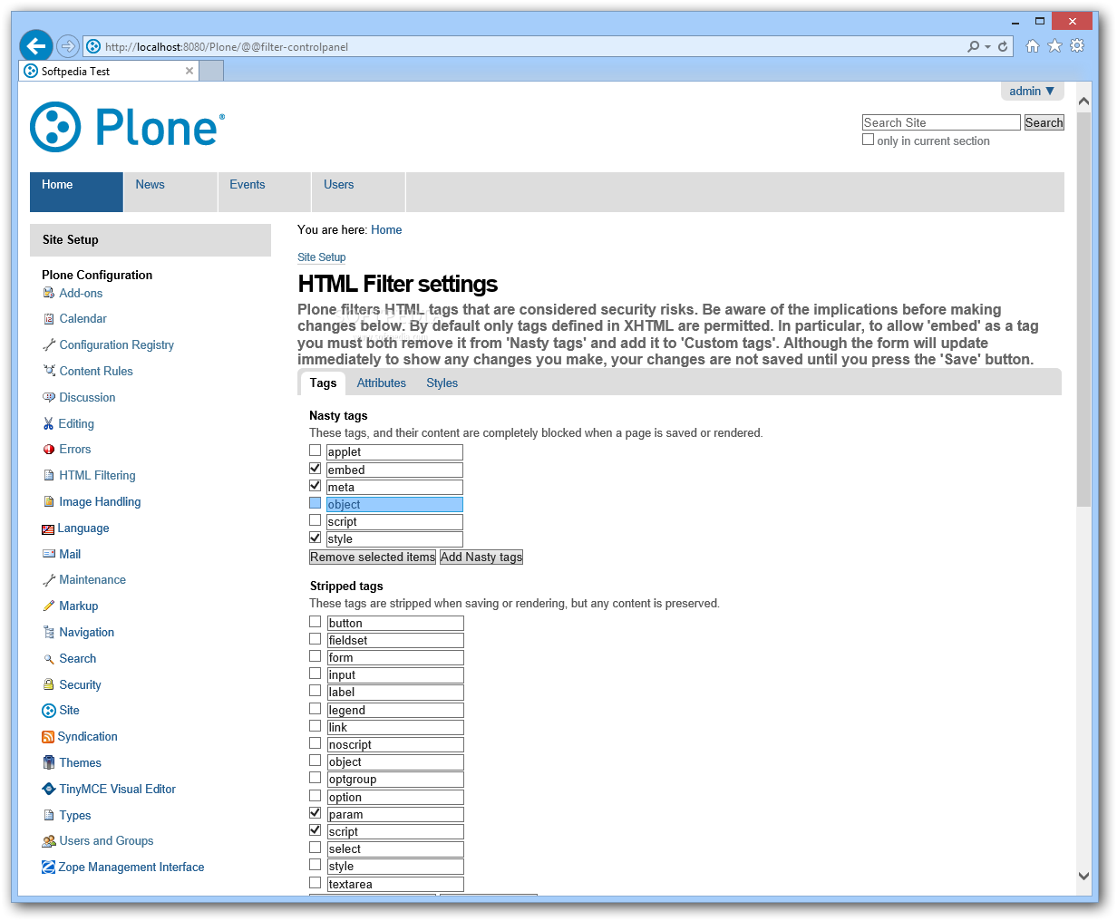Click the Discussion speech bubble icon

point(49,397)
